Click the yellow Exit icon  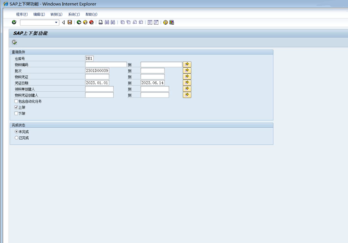(85, 22)
